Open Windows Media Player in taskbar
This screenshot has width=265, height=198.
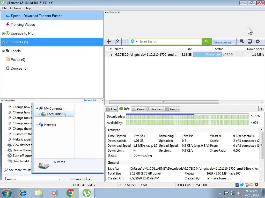click(x=54, y=193)
